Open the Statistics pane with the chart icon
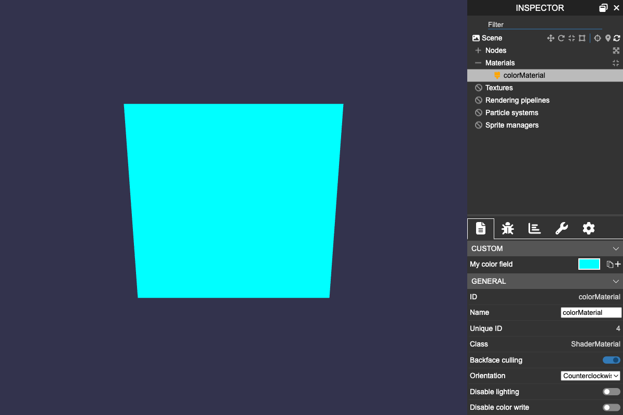This screenshot has width=623, height=415. (x=534, y=228)
